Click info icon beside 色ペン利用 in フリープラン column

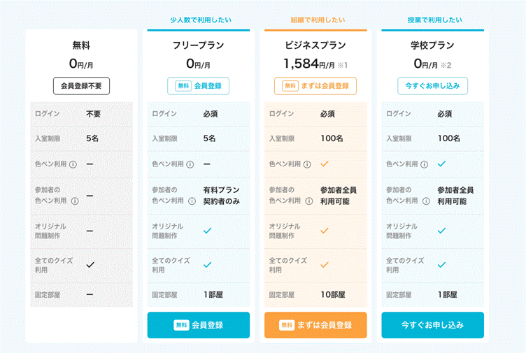(x=190, y=164)
